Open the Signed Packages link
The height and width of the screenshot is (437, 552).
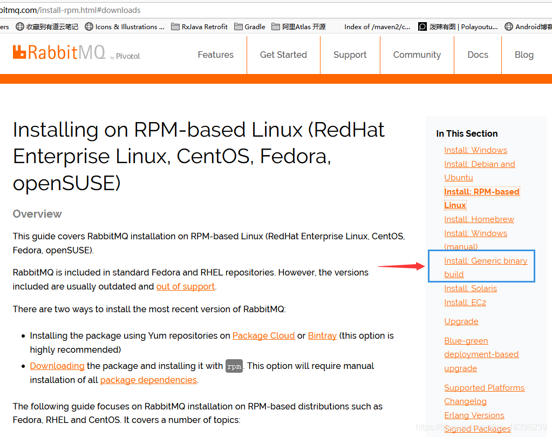pyautogui.click(x=477, y=428)
